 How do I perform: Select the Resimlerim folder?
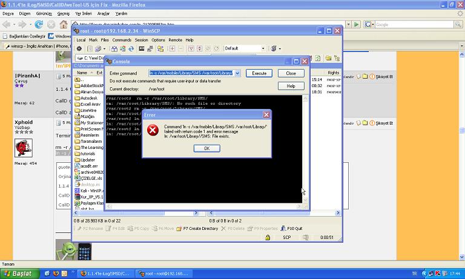[x=87, y=135]
